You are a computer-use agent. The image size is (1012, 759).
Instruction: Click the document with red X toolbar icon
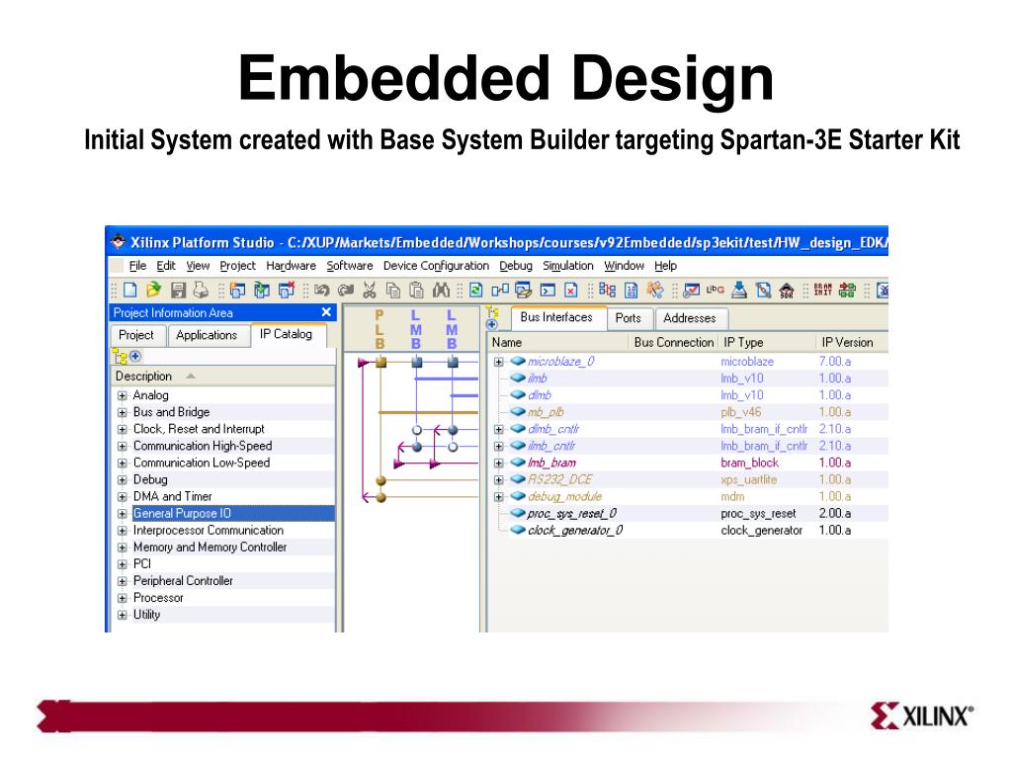(x=571, y=291)
